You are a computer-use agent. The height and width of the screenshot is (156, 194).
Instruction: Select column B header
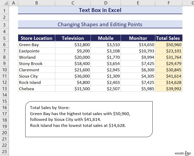(x=37, y=3)
